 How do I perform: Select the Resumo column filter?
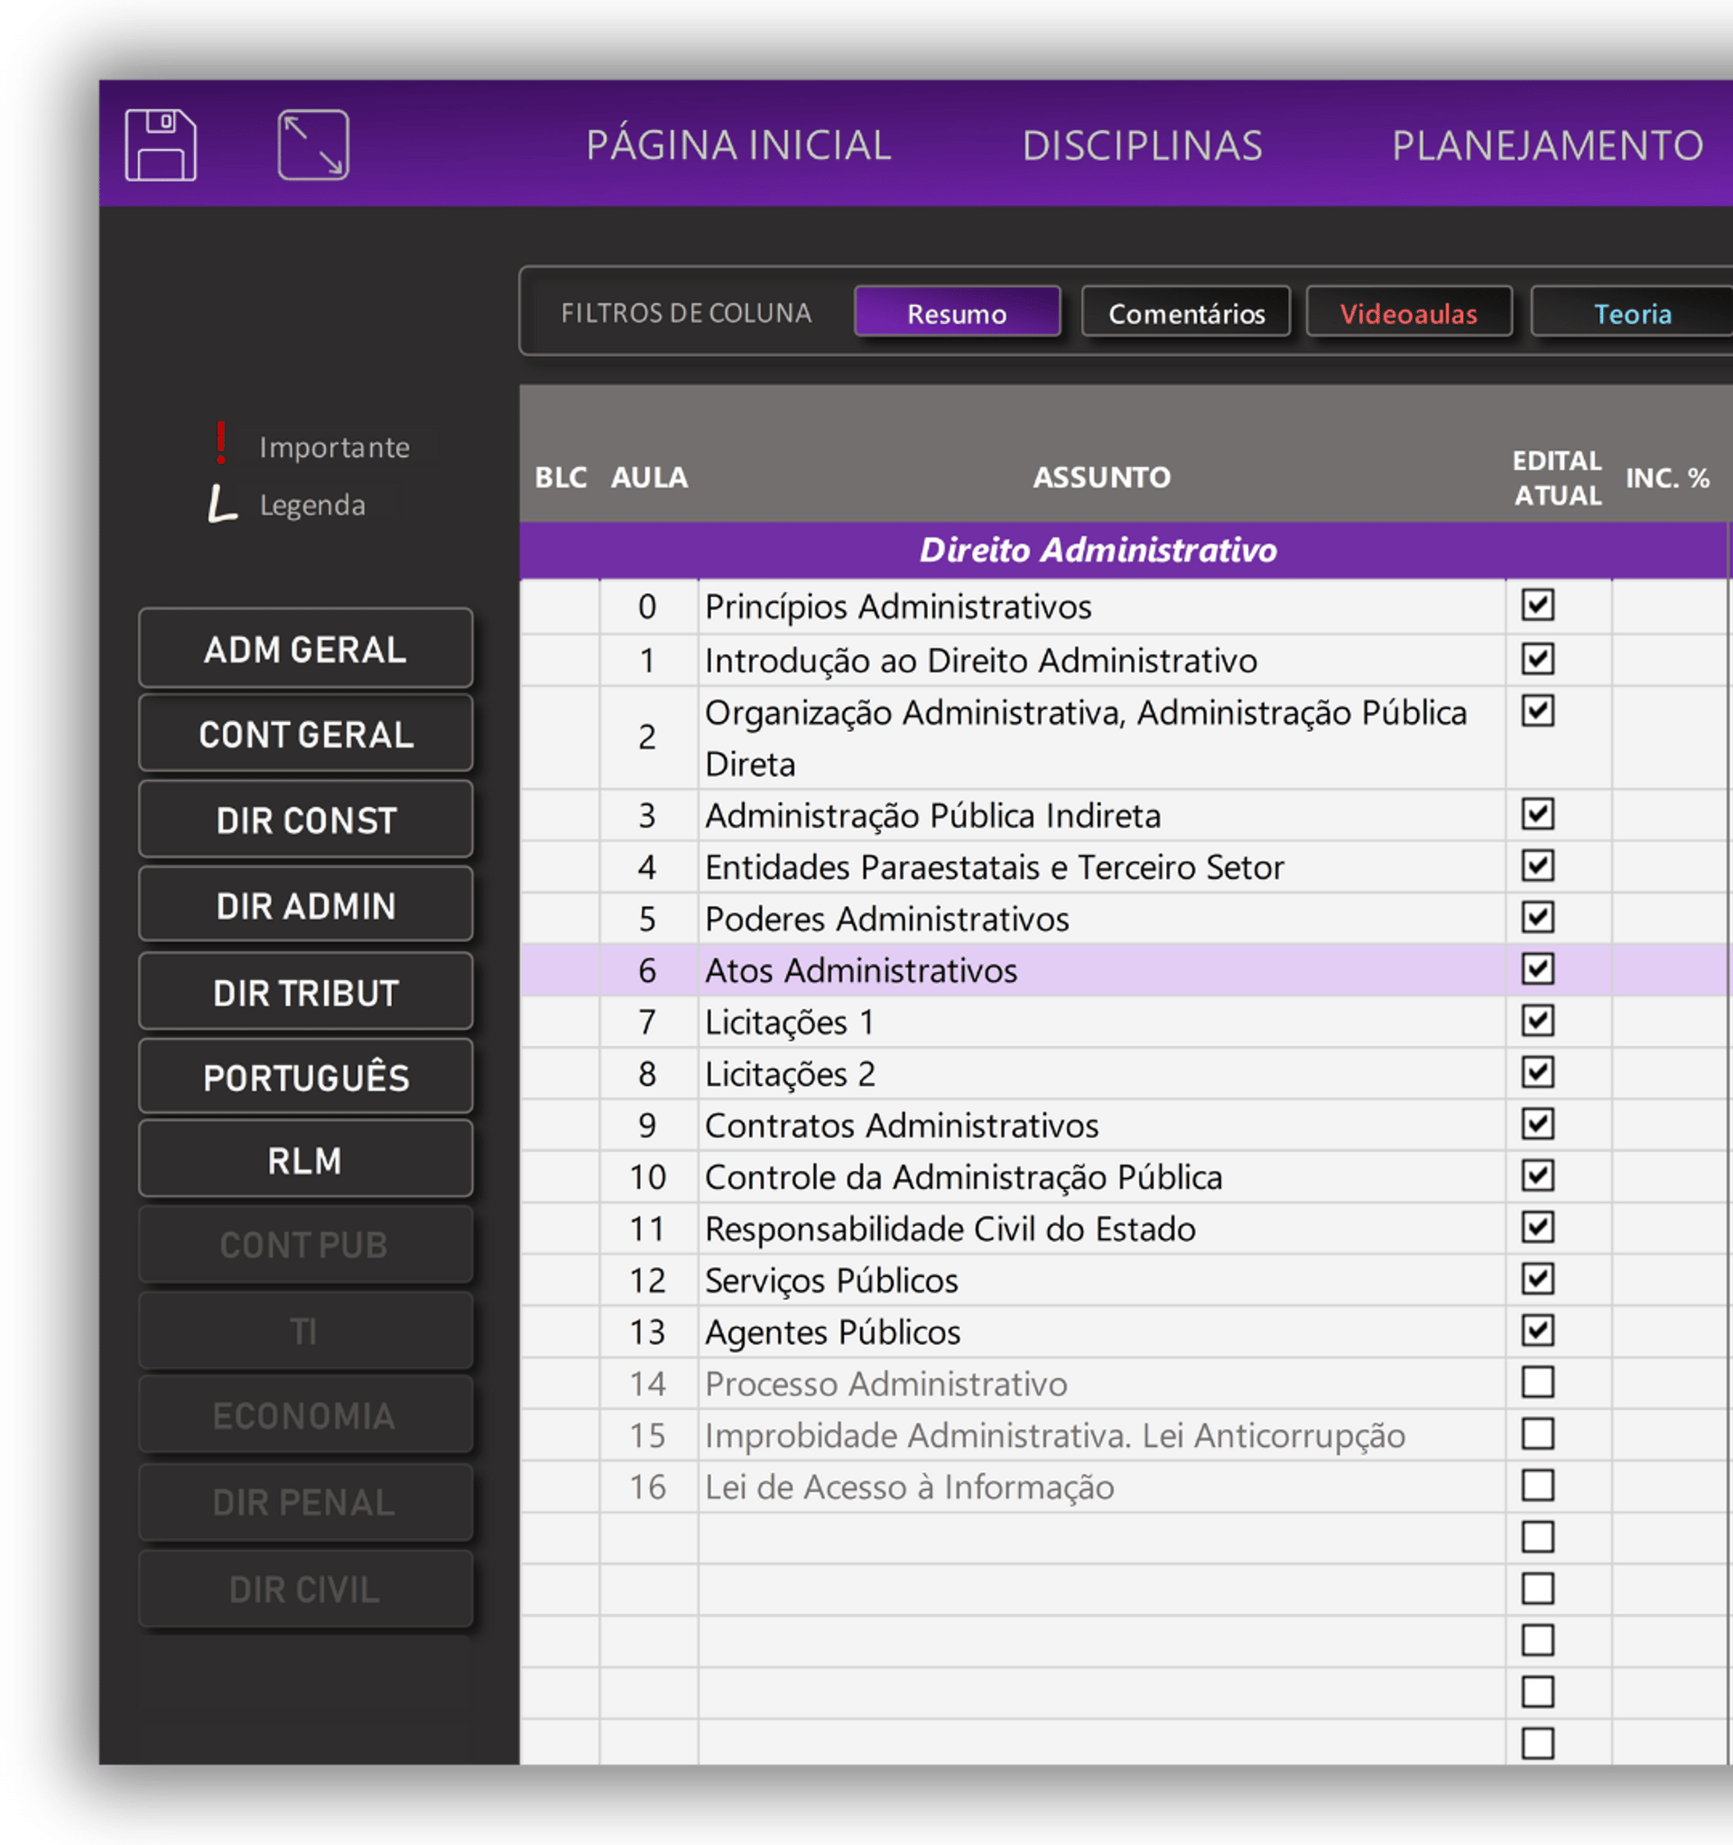coord(956,312)
